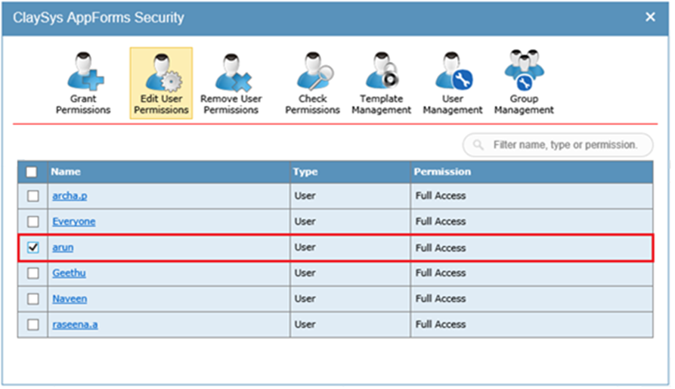Click the raseena.a name link
Screen dimensions: 675x389
tap(74, 324)
